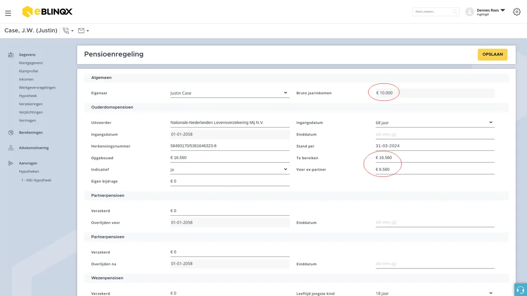This screenshot has height=296, width=527.
Task: Click the OPSLAAN button
Action: (492, 54)
